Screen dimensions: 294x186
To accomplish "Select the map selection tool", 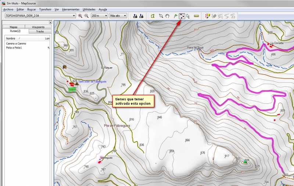I will (x=153, y=16).
